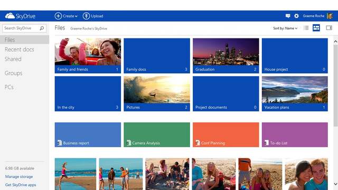Open the Sort by Name dropdown
This screenshot has height=190, width=338.
click(x=285, y=28)
